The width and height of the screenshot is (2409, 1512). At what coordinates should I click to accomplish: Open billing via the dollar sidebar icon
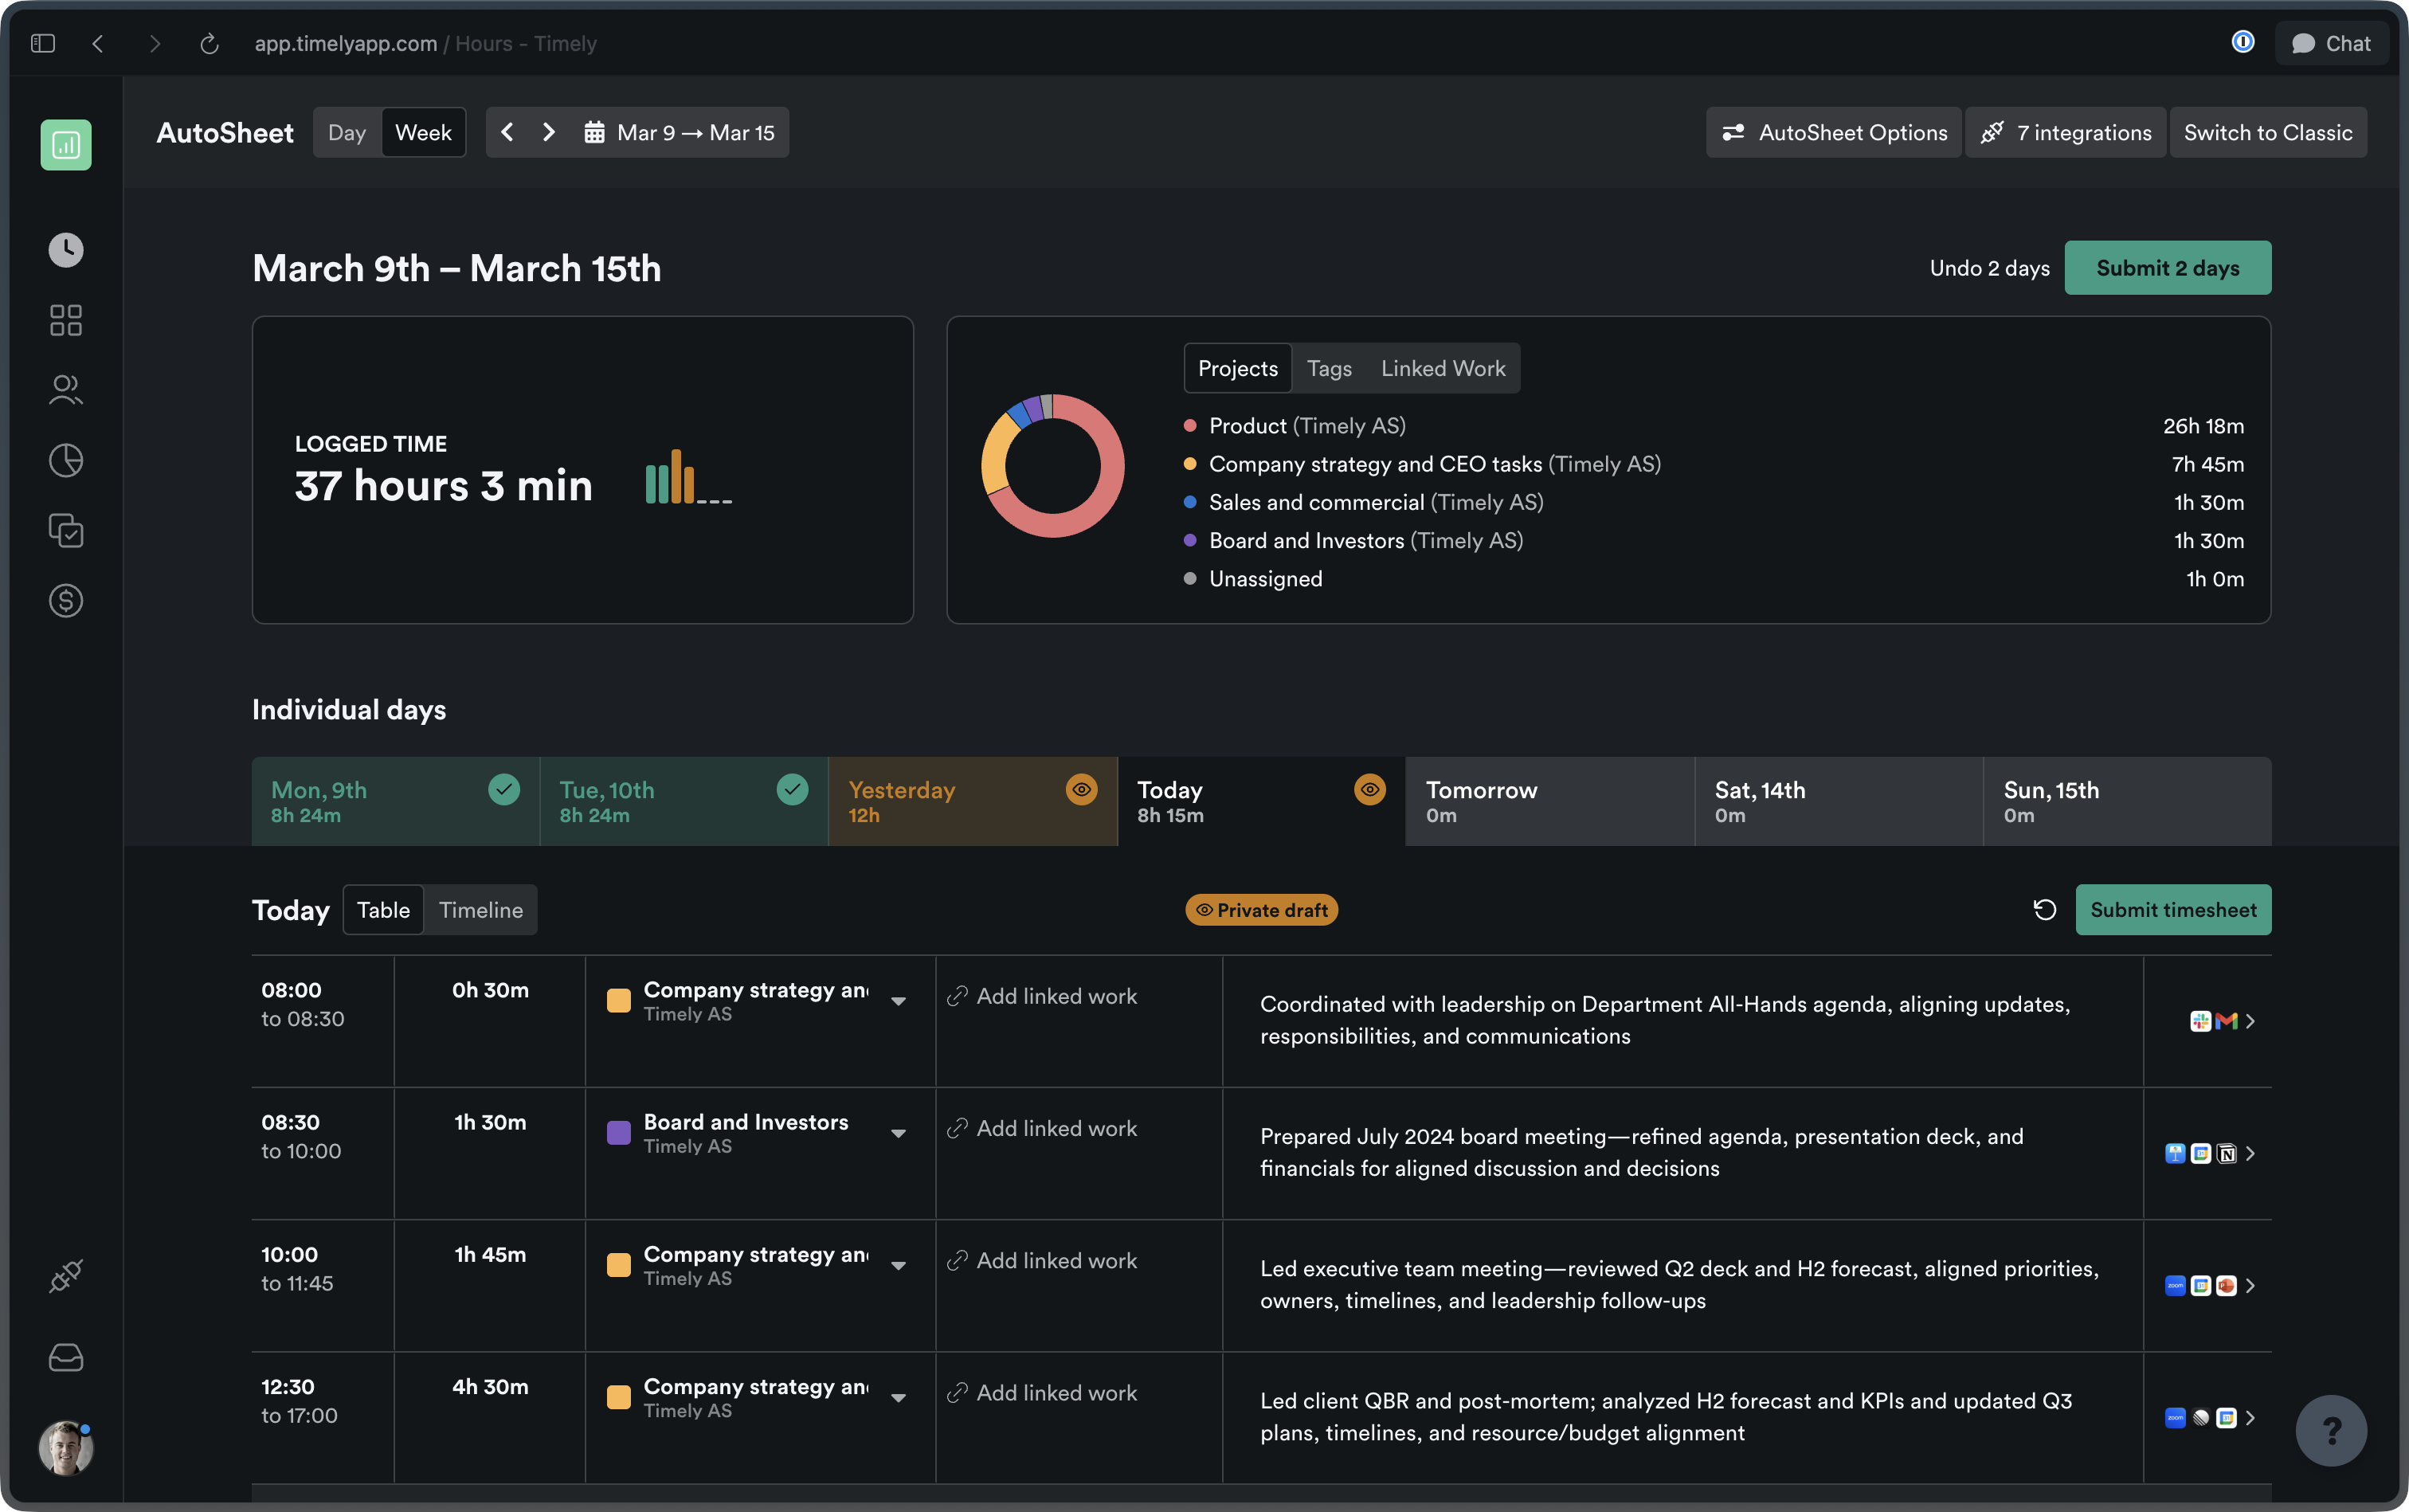click(x=65, y=600)
